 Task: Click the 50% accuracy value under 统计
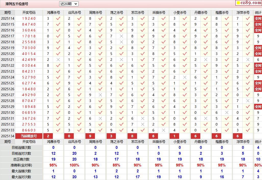click(x=258, y=165)
